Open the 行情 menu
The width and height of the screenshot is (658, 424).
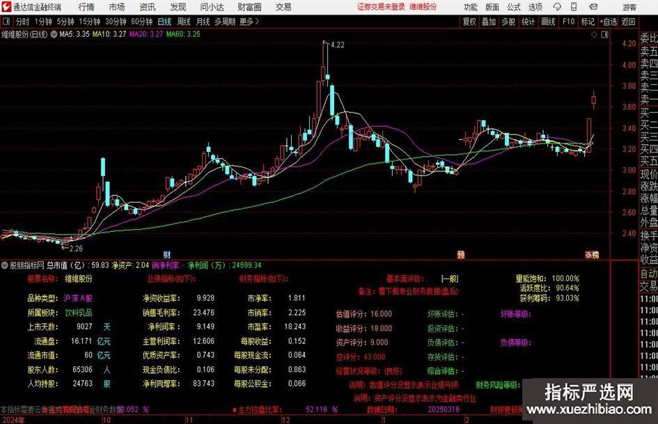tap(86, 7)
